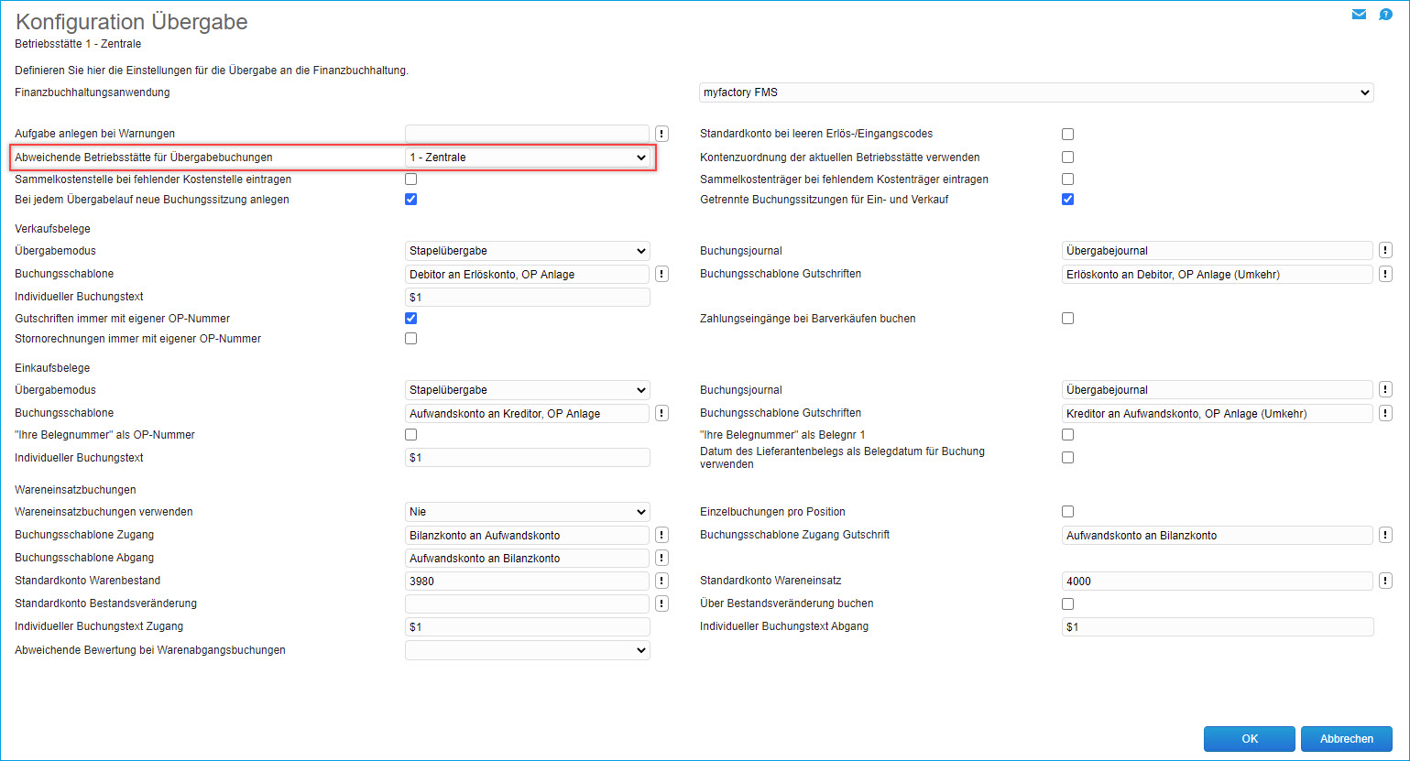
Task: Click lookup icon for Verkaufsbelege Buchungsjournal
Action: click(x=1385, y=250)
